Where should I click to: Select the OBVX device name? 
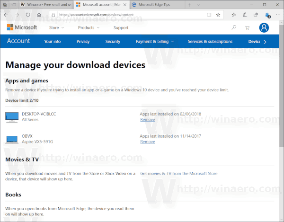pos(27,136)
